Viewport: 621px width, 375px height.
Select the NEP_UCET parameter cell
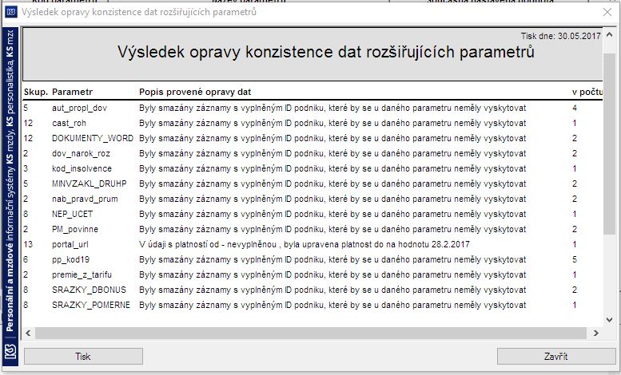tap(72, 214)
